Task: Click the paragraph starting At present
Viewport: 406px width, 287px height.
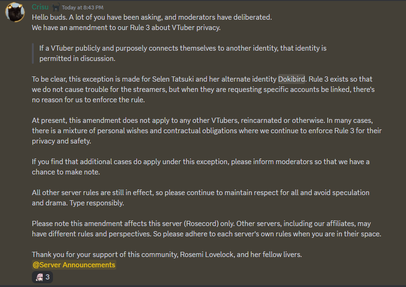Action: (207, 131)
